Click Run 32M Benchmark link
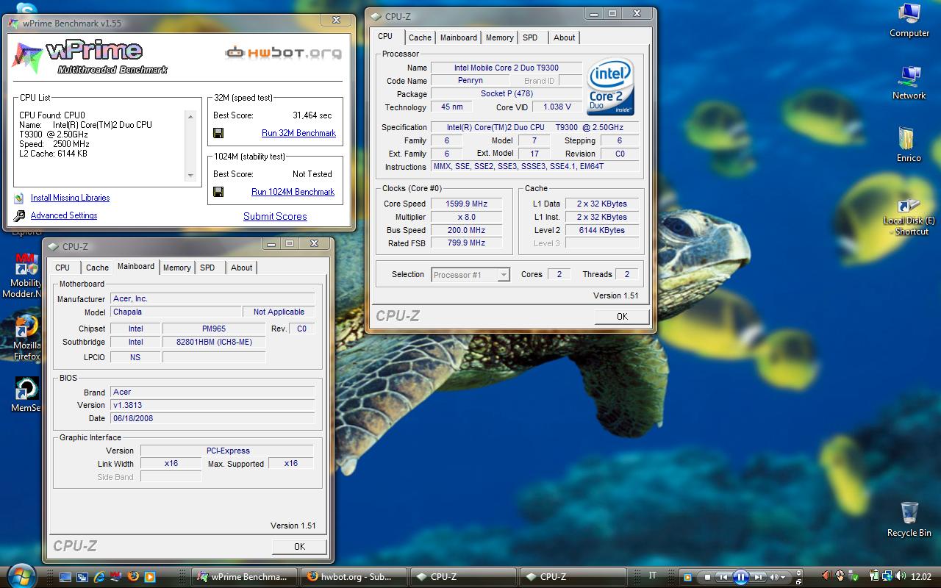 point(298,133)
